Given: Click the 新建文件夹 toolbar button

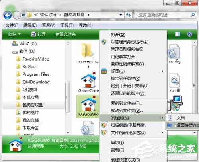Looking at the screenshot, I should click(x=66, y=34).
